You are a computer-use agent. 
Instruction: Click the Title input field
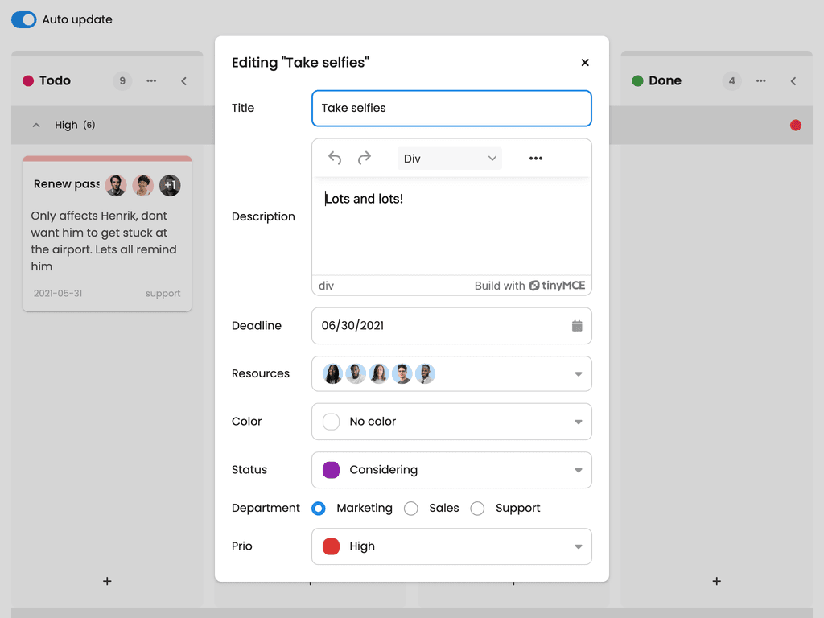[x=451, y=109]
